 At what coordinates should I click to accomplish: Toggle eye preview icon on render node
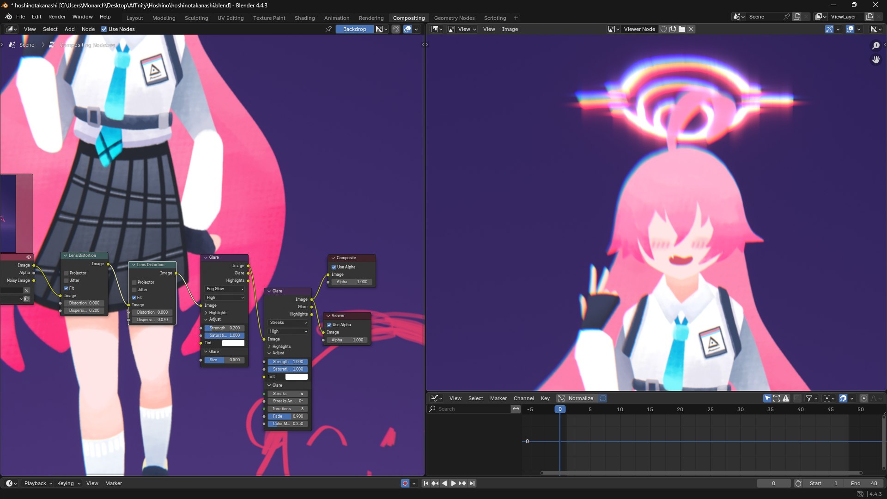tap(29, 257)
